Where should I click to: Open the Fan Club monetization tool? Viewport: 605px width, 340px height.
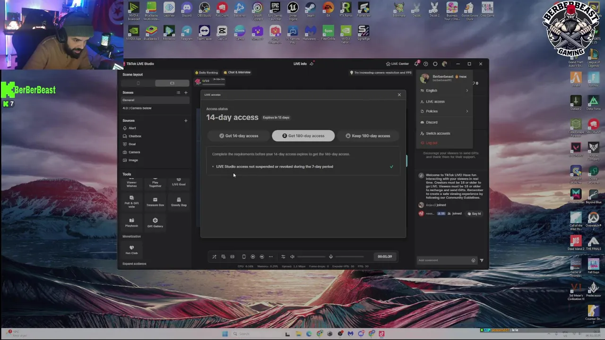pyautogui.click(x=131, y=249)
